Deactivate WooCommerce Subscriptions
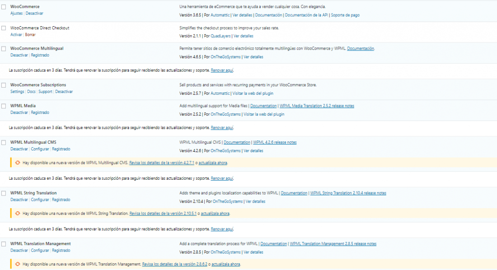This screenshot has width=497, height=270. click(64, 92)
